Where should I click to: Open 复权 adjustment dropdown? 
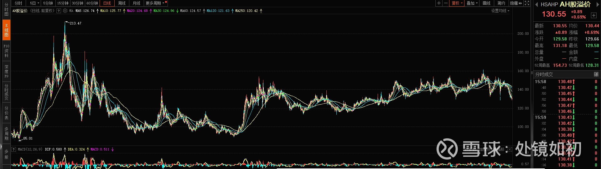click(457, 3)
